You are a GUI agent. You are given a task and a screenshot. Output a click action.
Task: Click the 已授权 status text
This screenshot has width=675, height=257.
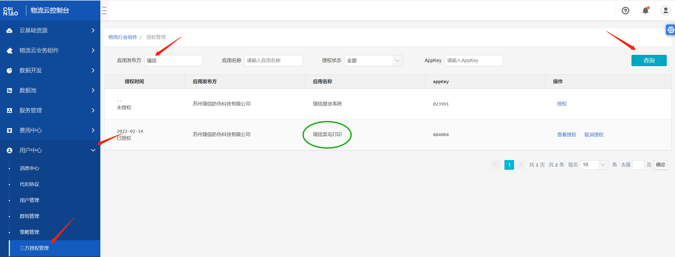pos(124,138)
